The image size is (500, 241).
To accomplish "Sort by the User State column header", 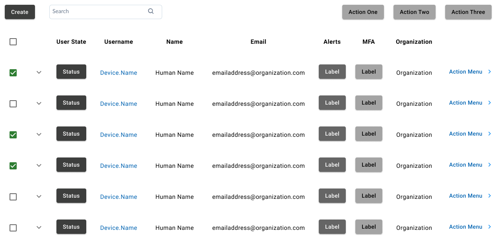I will [x=71, y=42].
